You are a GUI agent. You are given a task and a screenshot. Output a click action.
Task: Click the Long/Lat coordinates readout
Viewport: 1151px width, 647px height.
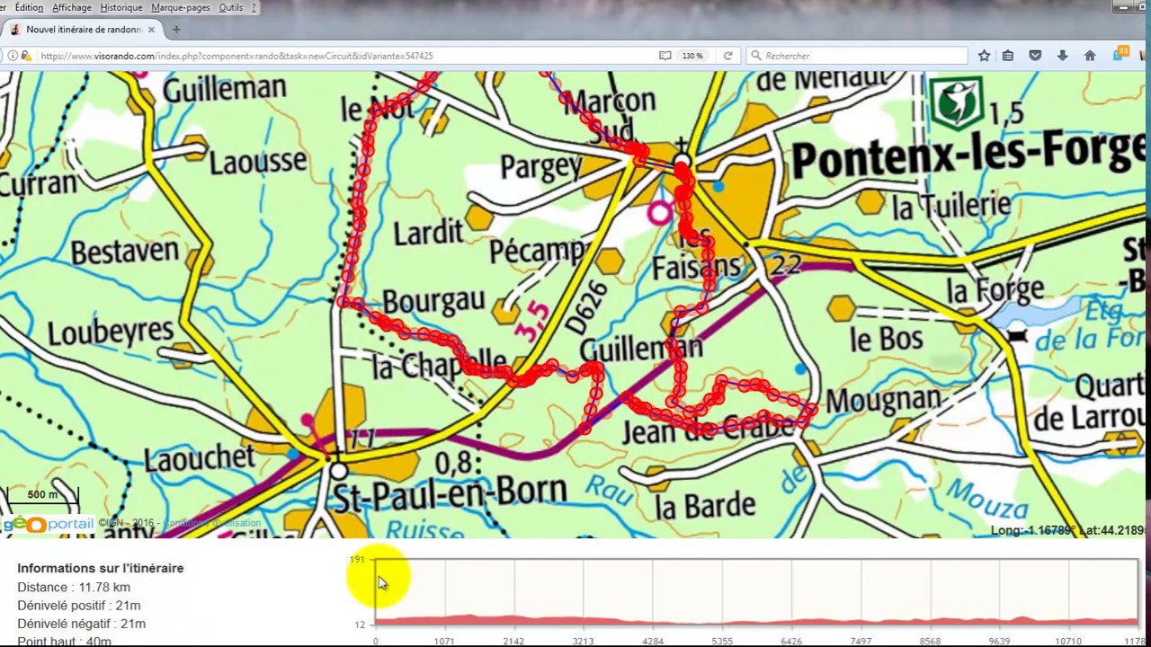coord(1068,530)
